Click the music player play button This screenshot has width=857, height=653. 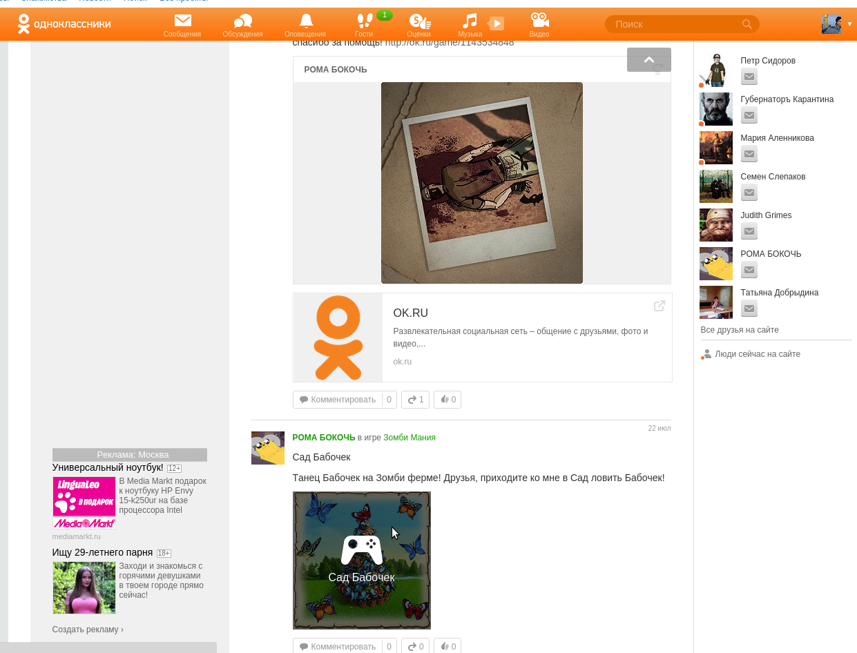click(496, 24)
